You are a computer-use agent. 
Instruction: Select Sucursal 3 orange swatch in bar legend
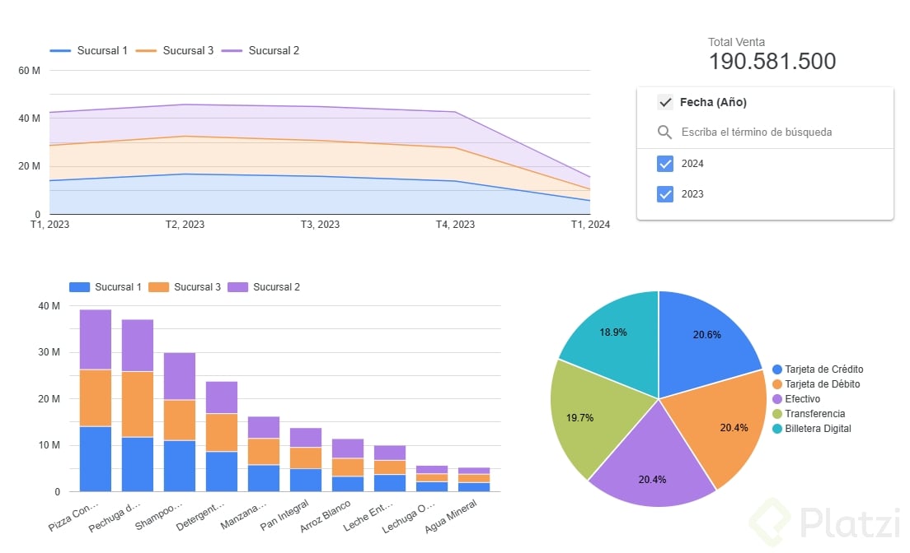pos(158,287)
